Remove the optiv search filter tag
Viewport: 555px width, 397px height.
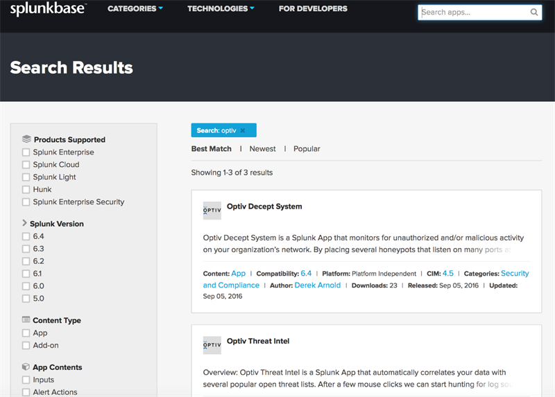click(x=243, y=130)
